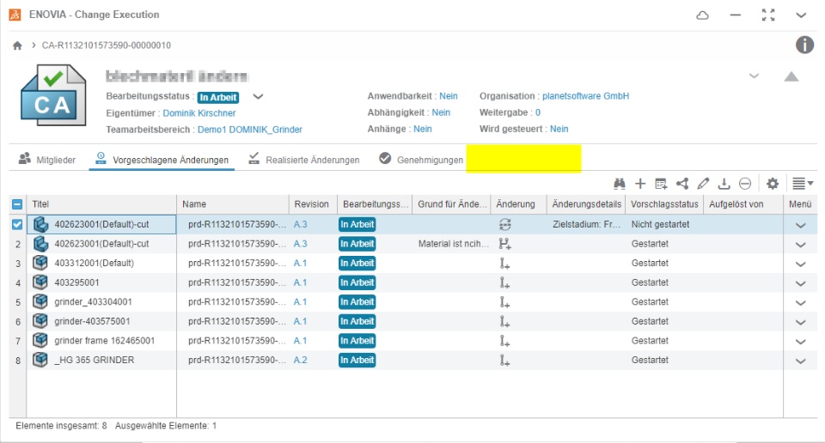The width and height of the screenshot is (825, 443).
Task: Open planetsoftware GmbH organisation link
Action: [585, 96]
